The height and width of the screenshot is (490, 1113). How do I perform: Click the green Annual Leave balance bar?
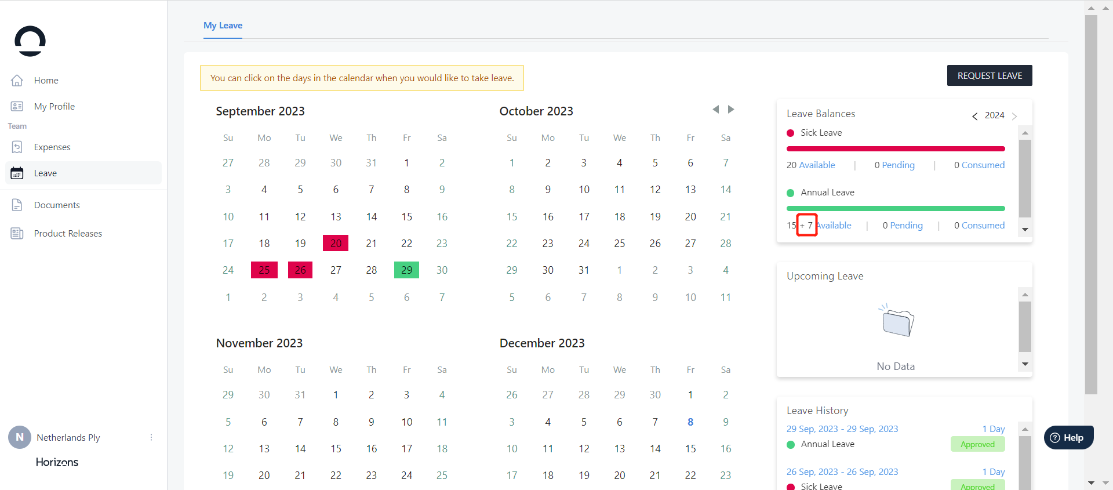(x=895, y=208)
